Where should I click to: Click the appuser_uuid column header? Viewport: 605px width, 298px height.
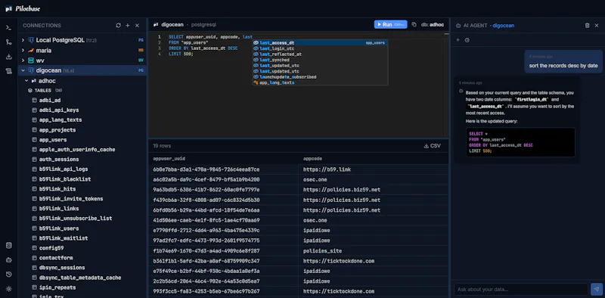(x=169, y=159)
